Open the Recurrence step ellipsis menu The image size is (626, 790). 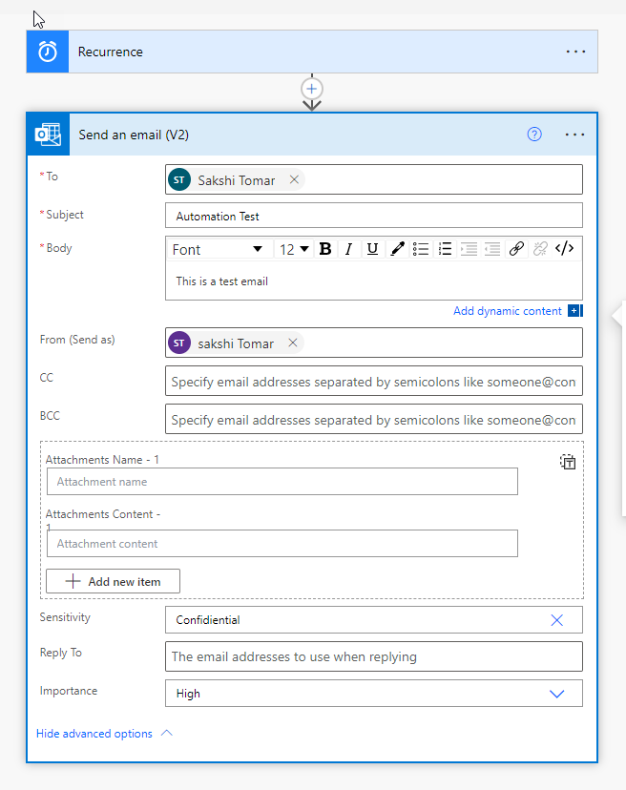tap(575, 52)
